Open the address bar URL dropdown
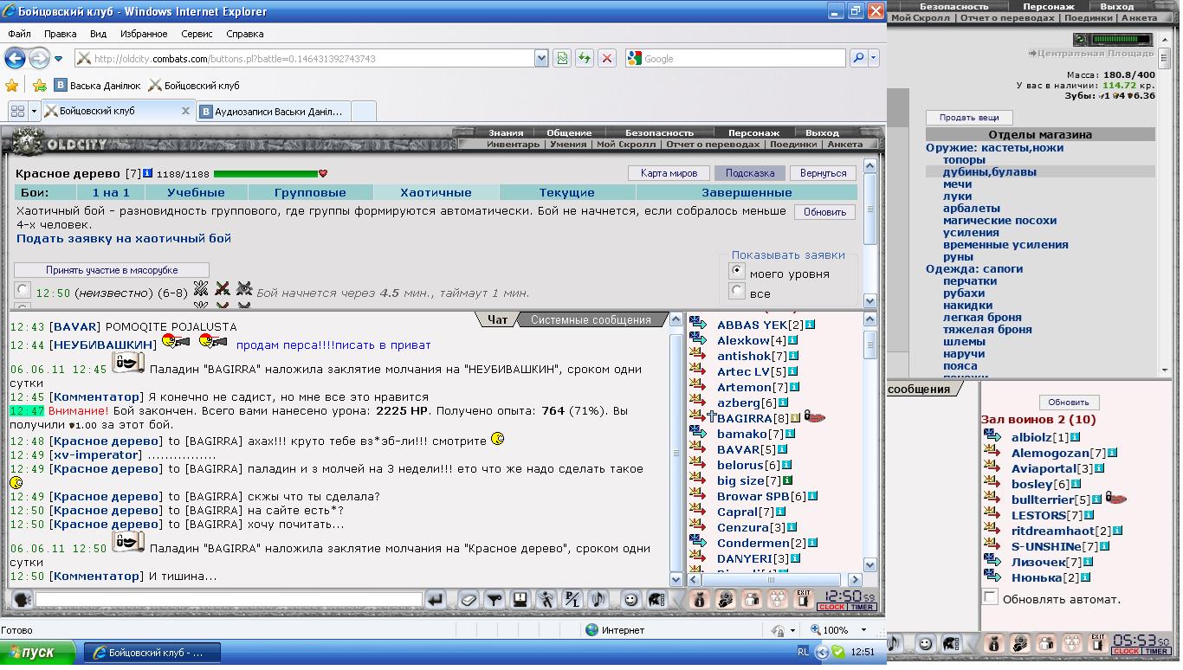 [541, 58]
